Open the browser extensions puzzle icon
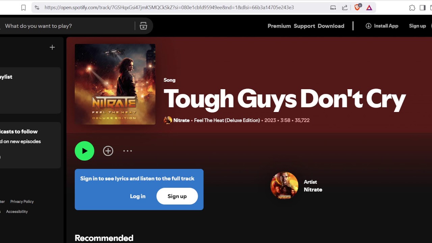432x243 pixels. pos(412,7)
